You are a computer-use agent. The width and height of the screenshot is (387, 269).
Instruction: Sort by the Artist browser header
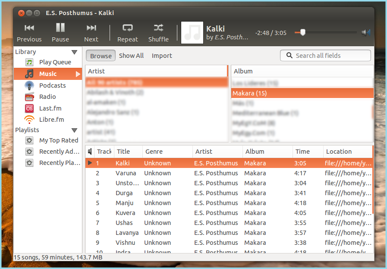(157, 71)
